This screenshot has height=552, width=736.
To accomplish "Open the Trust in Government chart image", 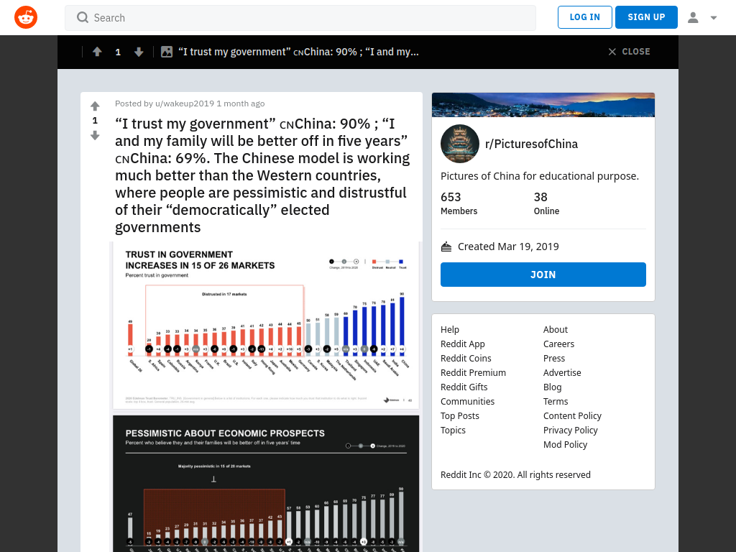I will pyautogui.click(x=266, y=326).
